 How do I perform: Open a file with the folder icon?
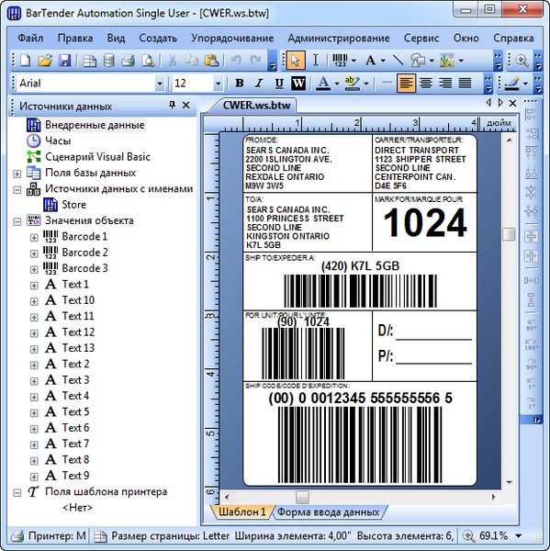click(45, 61)
